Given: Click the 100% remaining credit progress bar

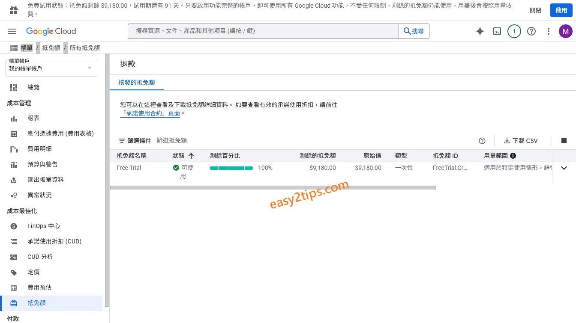Looking at the screenshot, I should 231,168.
